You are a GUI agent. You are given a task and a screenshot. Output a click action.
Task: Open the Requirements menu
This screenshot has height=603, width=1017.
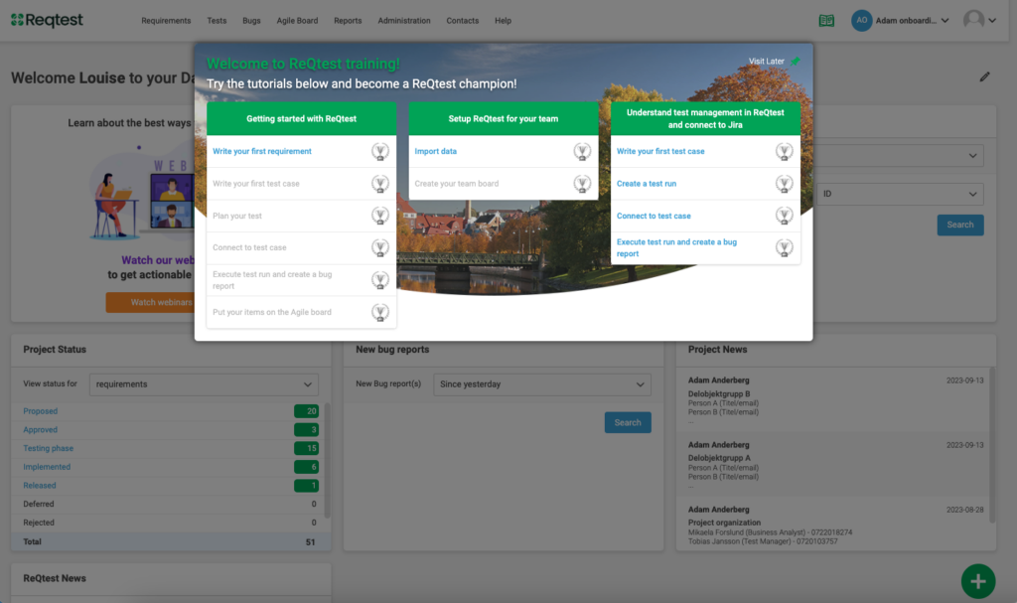[166, 21]
